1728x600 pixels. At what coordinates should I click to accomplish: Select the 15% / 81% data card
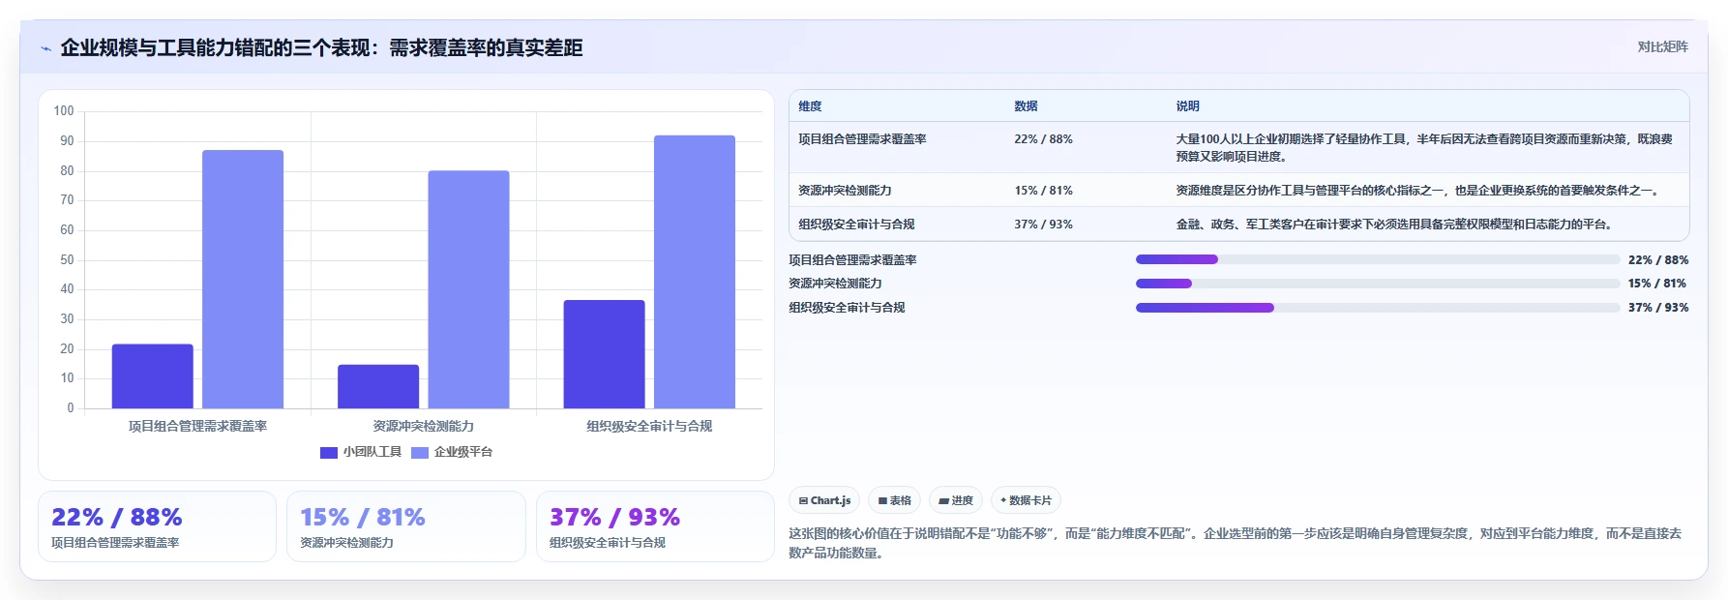[406, 526]
